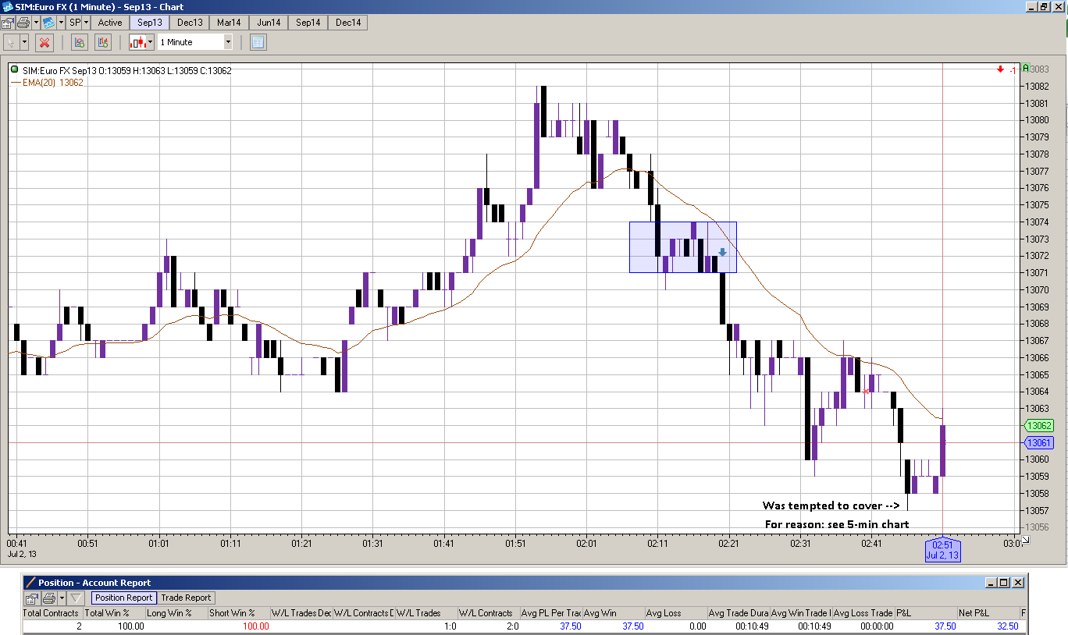The height and width of the screenshot is (635, 1068).
Task: Switch to the Mar14 contract tab
Action: 230,23
